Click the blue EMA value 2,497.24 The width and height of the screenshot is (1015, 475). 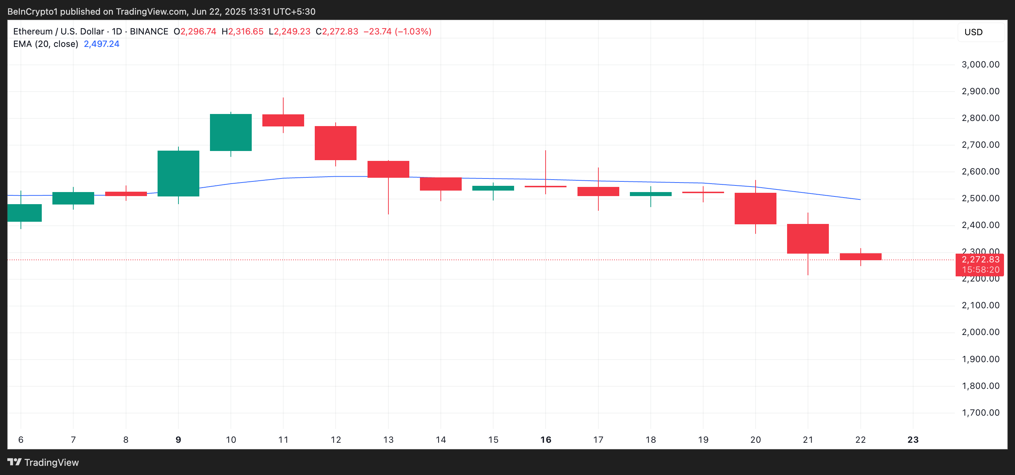101,44
